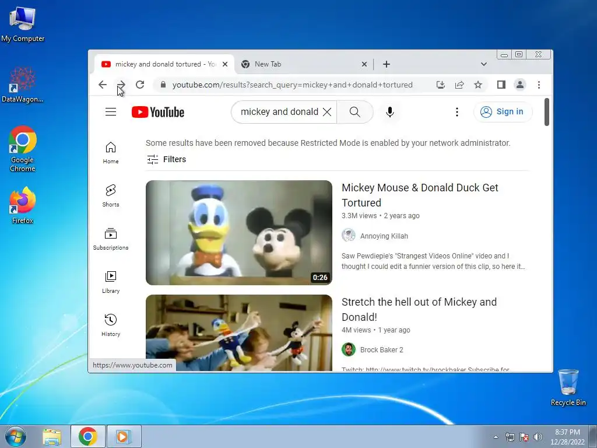Viewport: 597px width, 448px height.
Task: Click the forward navigation arrow
Action: [121, 85]
